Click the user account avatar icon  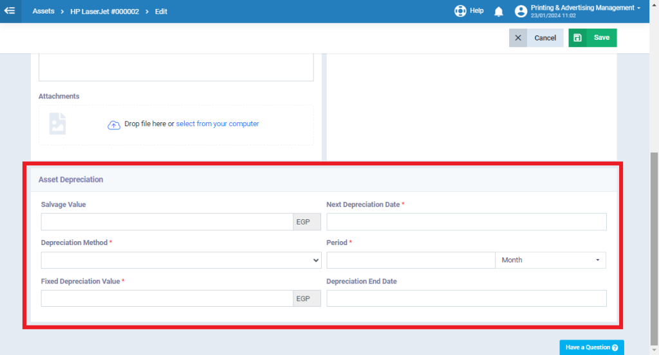[x=521, y=12]
